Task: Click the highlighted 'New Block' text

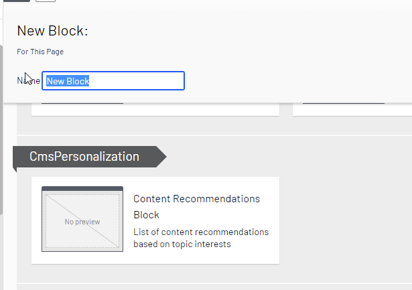Action: 68,81
